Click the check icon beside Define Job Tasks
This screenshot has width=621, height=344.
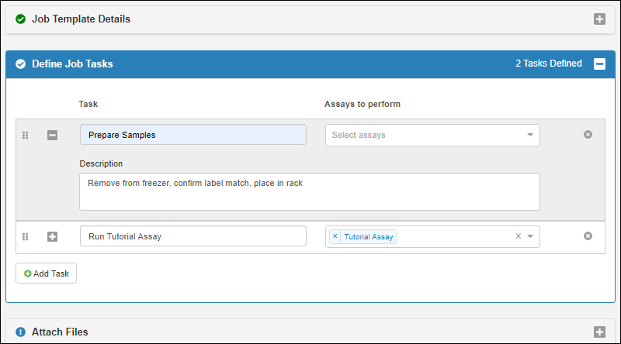point(20,64)
